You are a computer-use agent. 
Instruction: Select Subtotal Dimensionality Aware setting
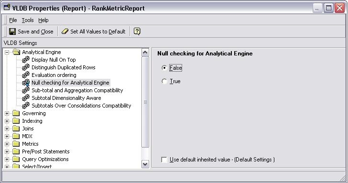tap(66, 98)
